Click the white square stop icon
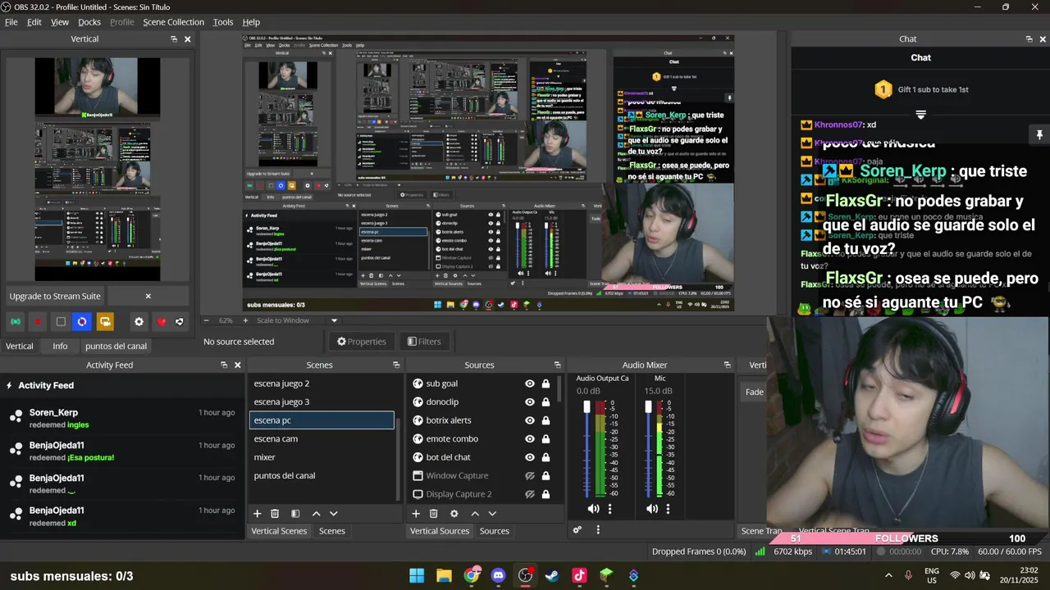Viewport: 1050px width, 590px height. point(61,322)
